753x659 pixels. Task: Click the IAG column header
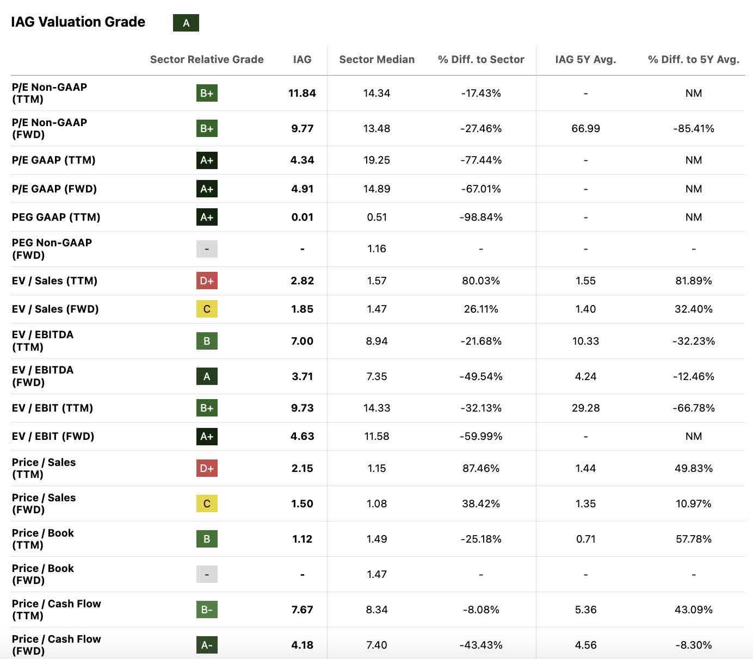[x=302, y=59]
